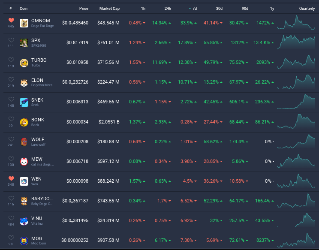Click the Quarterly chart column header

(307, 8)
